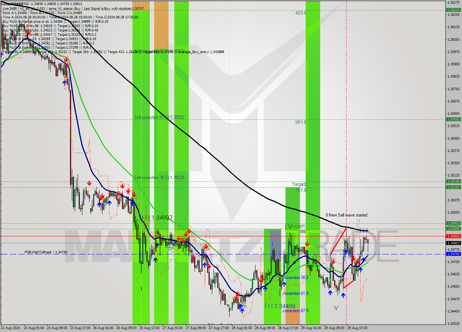Click the '29 Aug 01:00' time label
Viewport: 462px width, 332px height.
[310, 328]
